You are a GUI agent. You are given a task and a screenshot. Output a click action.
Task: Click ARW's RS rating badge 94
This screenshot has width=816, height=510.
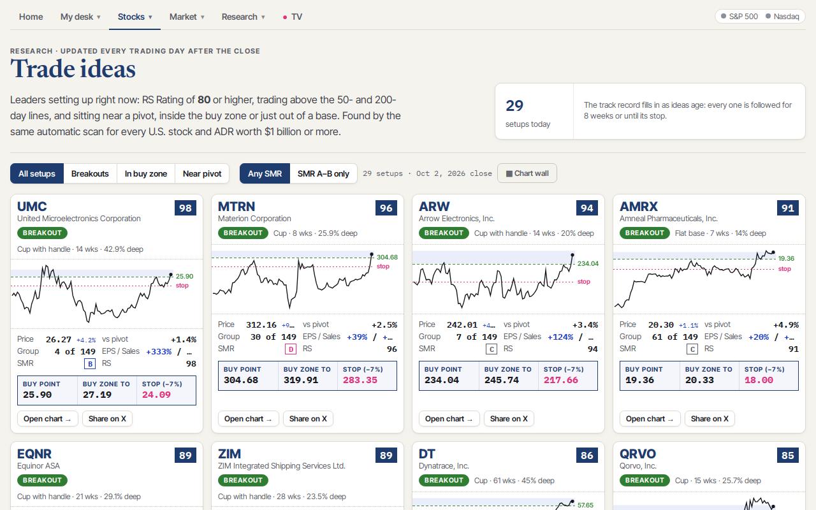pos(587,208)
